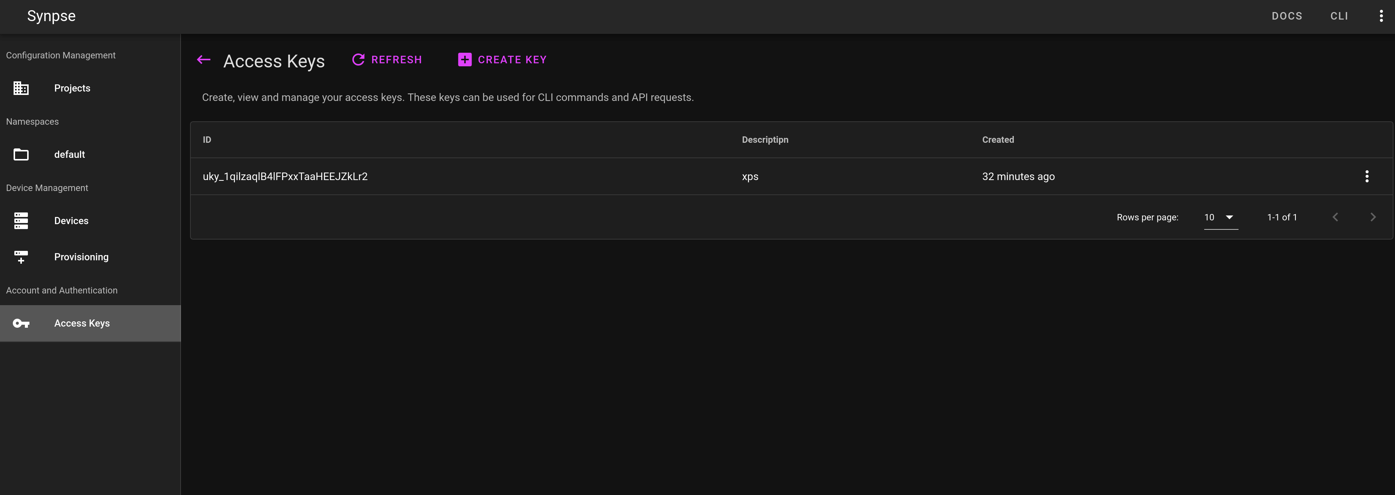The height and width of the screenshot is (495, 1395).
Task: Click the default namespace folder icon
Action: pos(21,155)
